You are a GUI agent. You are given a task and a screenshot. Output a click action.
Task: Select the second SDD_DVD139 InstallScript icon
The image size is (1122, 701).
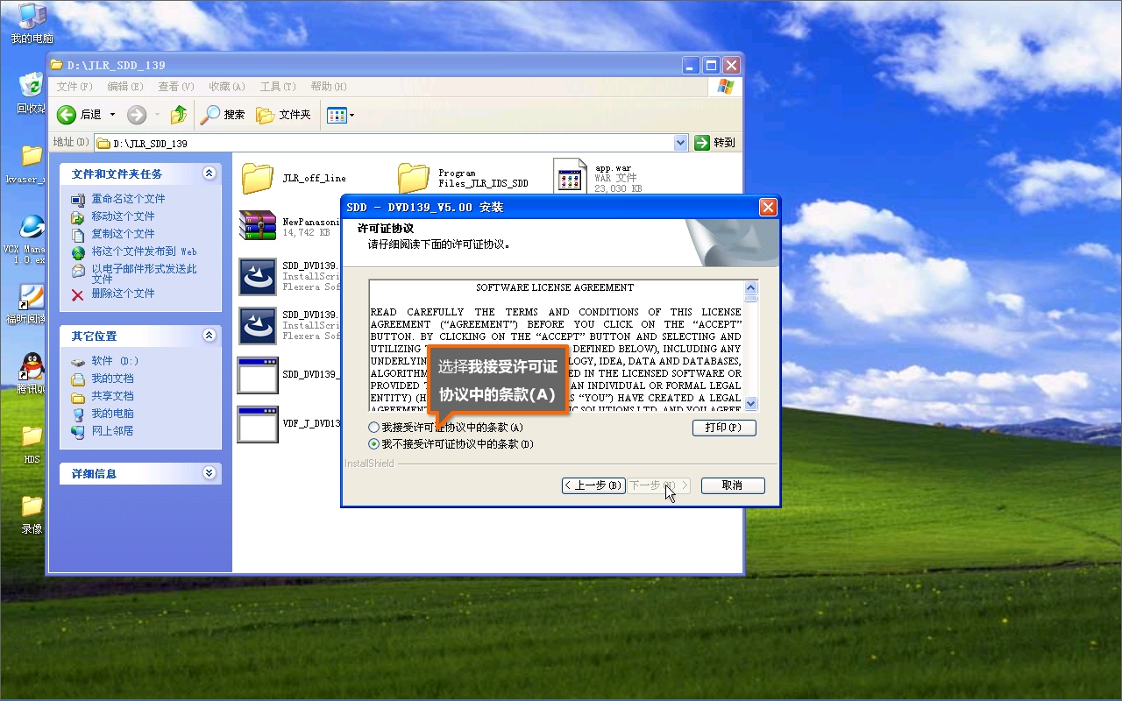pos(258,326)
